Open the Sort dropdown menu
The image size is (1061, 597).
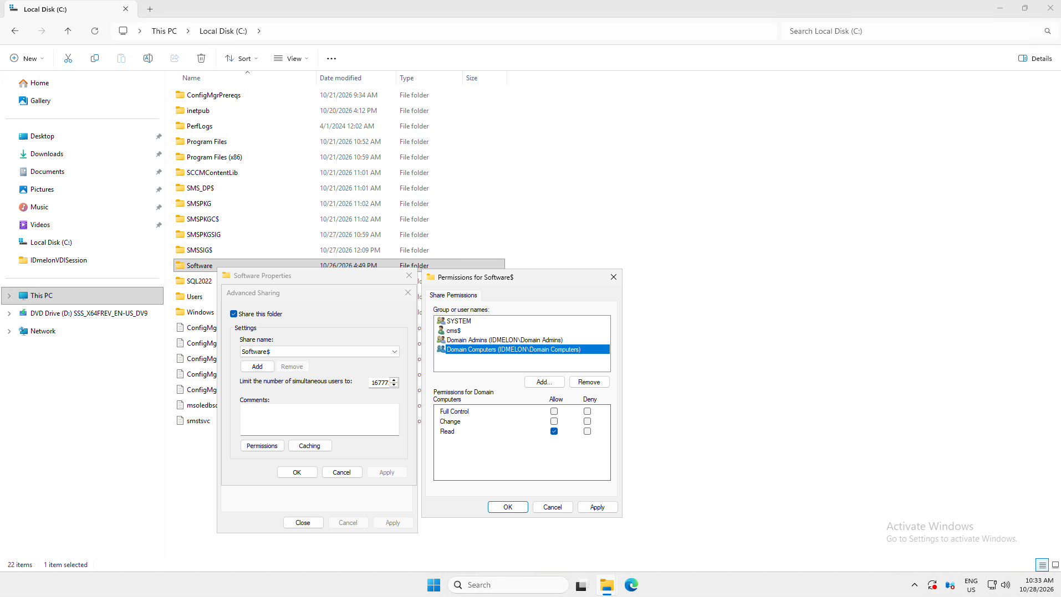242,58
